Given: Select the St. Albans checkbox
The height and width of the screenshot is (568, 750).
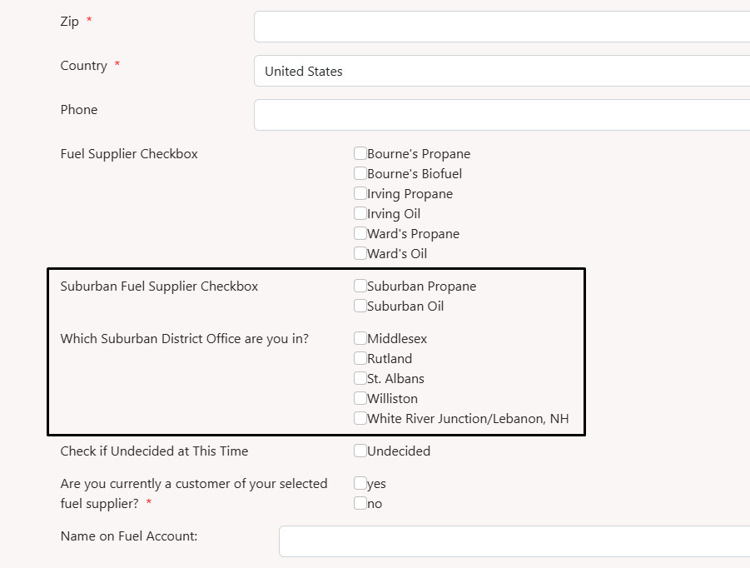Looking at the screenshot, I should pos(360,378).
